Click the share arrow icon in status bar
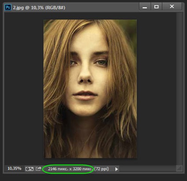The image size is (187, 181). click(x=38, y=169)
